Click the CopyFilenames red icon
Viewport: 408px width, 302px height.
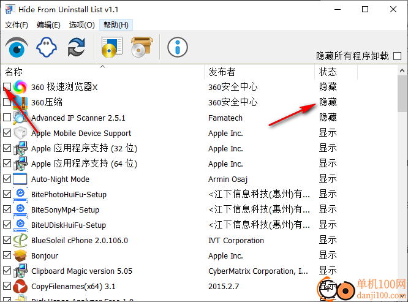(x=20, y=287)
